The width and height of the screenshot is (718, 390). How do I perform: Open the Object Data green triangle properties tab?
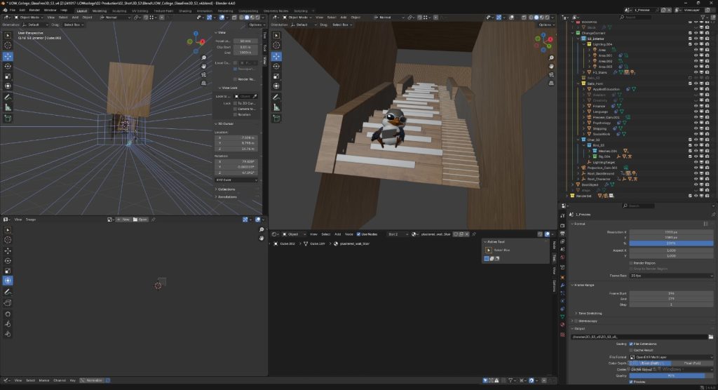[563, 316]
